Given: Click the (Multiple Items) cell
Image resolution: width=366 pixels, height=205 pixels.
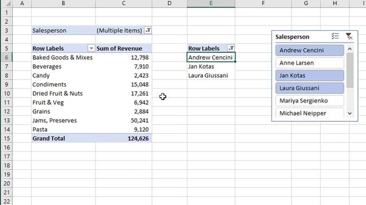Looking at the screenshot, I should tap(124, 30).
